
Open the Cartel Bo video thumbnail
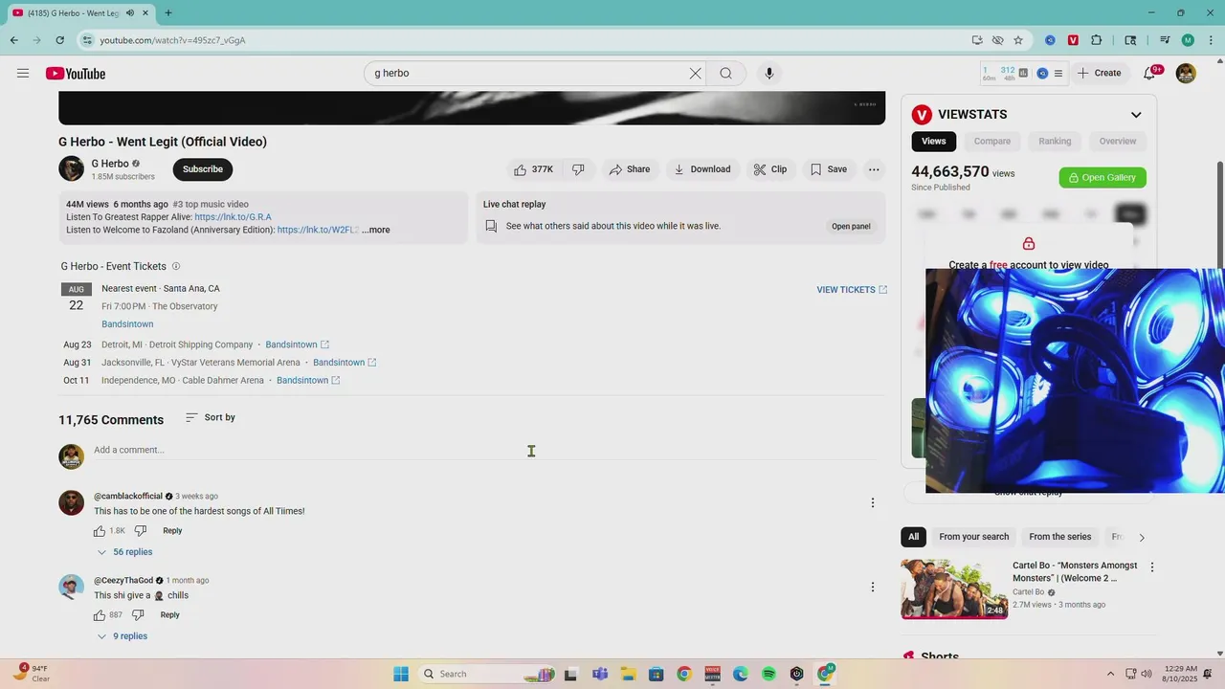click(954, 589)
